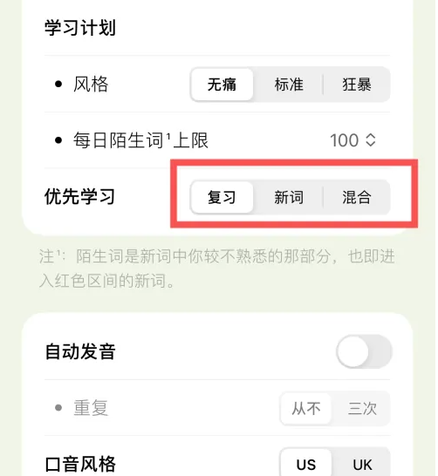Choose 复习 for 优先学习
Image resolution: width=438 pixels, height=476 pixels.
[222, 197]
